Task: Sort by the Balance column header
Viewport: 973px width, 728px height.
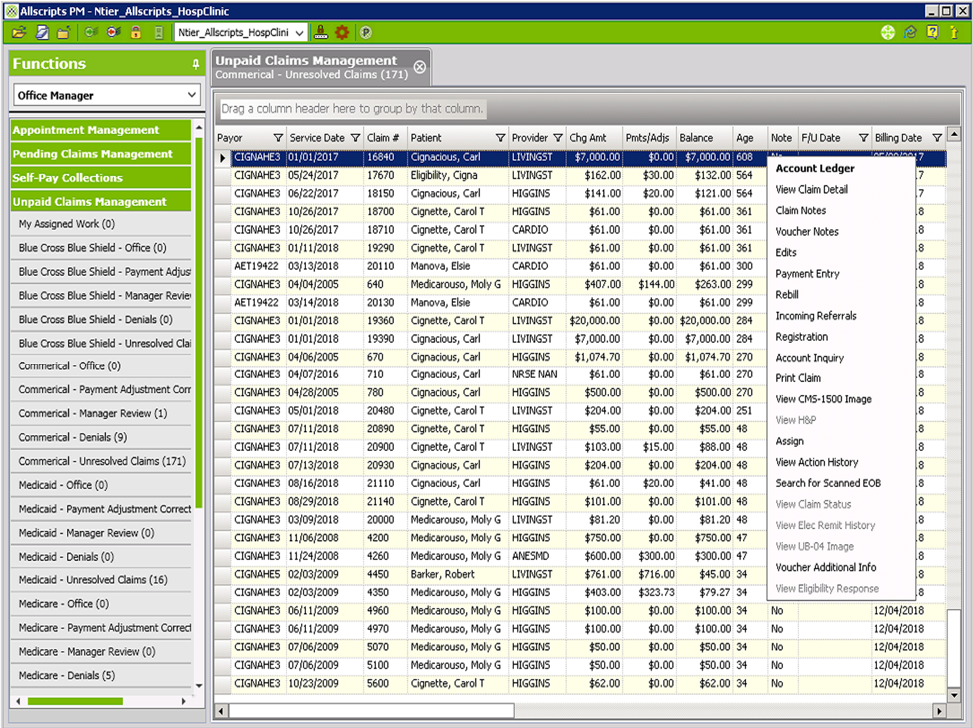Action: tap(697, 138)
